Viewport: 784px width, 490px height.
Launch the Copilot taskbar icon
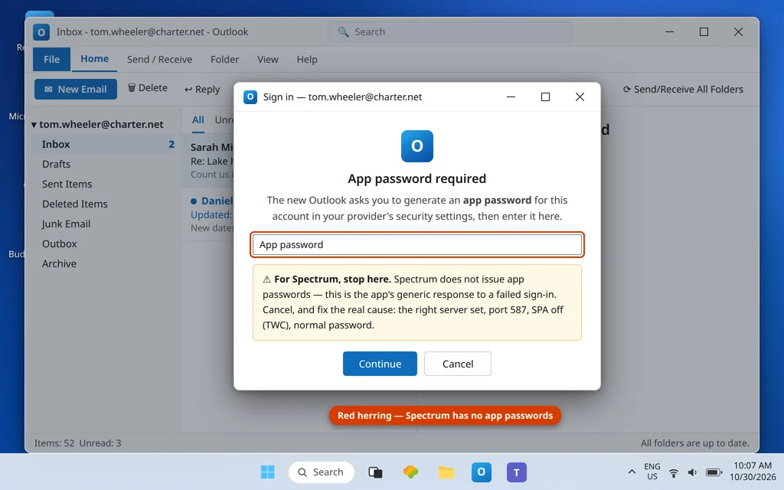[410, 472]
